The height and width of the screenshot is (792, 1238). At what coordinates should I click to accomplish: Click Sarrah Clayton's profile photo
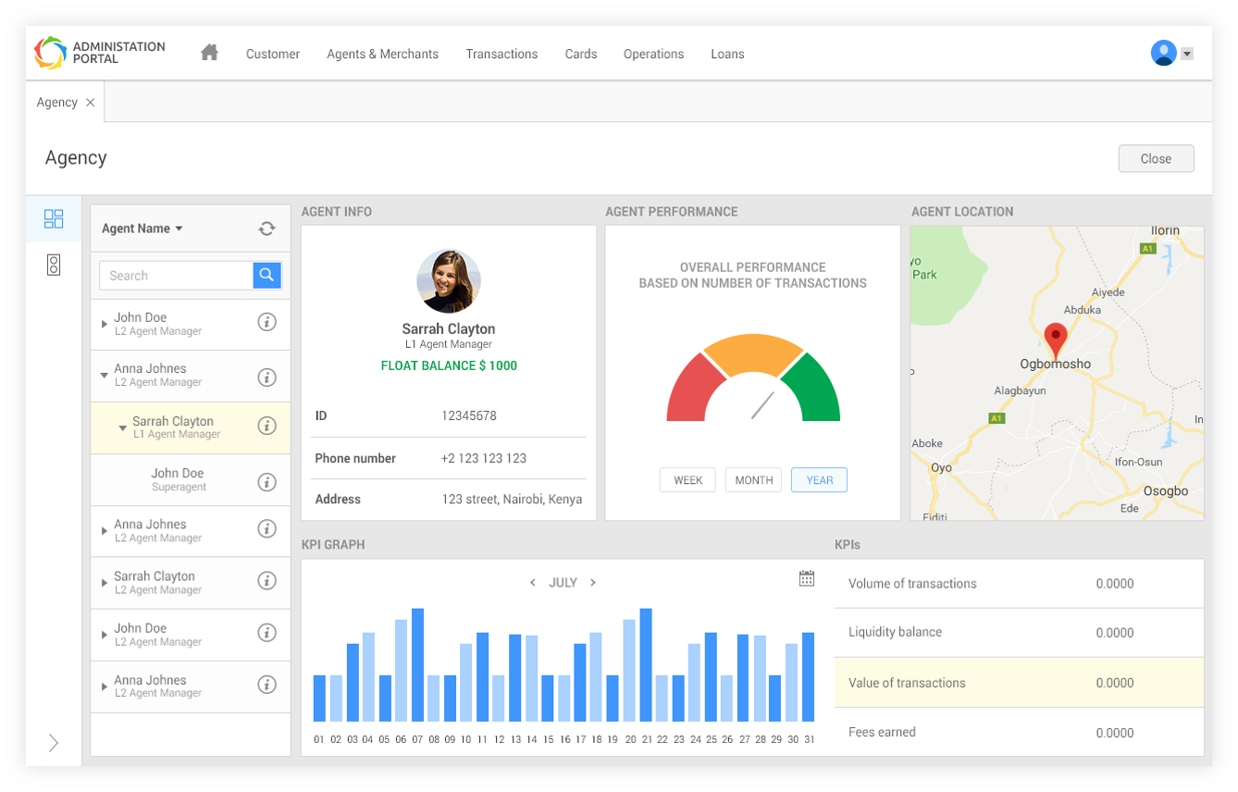449,280
